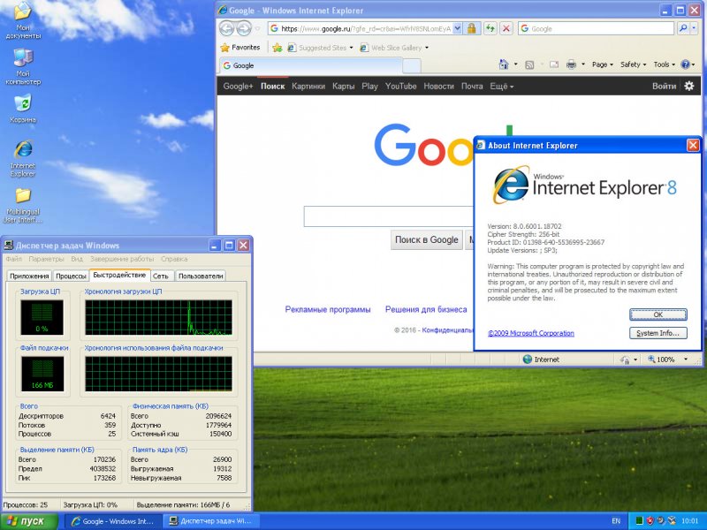Open the Safety dropdown menu

633,64
